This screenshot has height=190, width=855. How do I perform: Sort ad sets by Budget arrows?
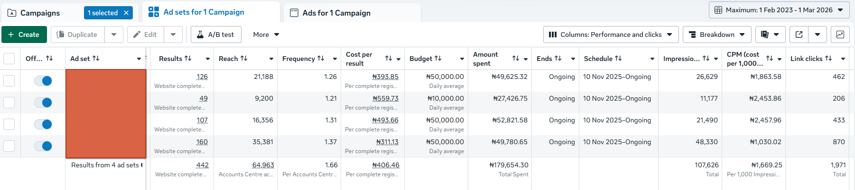438,59
